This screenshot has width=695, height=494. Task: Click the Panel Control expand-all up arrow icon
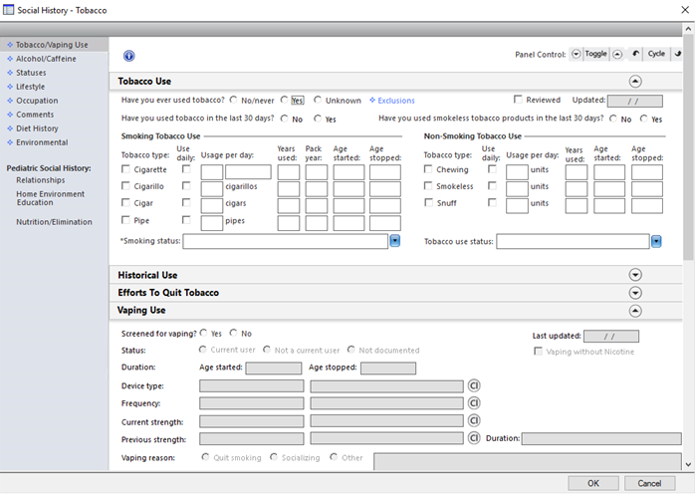(x=617, y=55)
